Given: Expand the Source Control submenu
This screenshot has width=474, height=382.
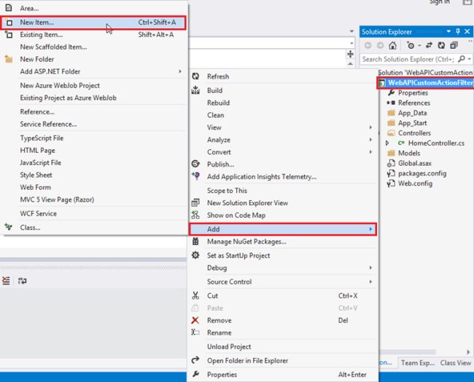Looking at the screenshot, I should 283,282.
